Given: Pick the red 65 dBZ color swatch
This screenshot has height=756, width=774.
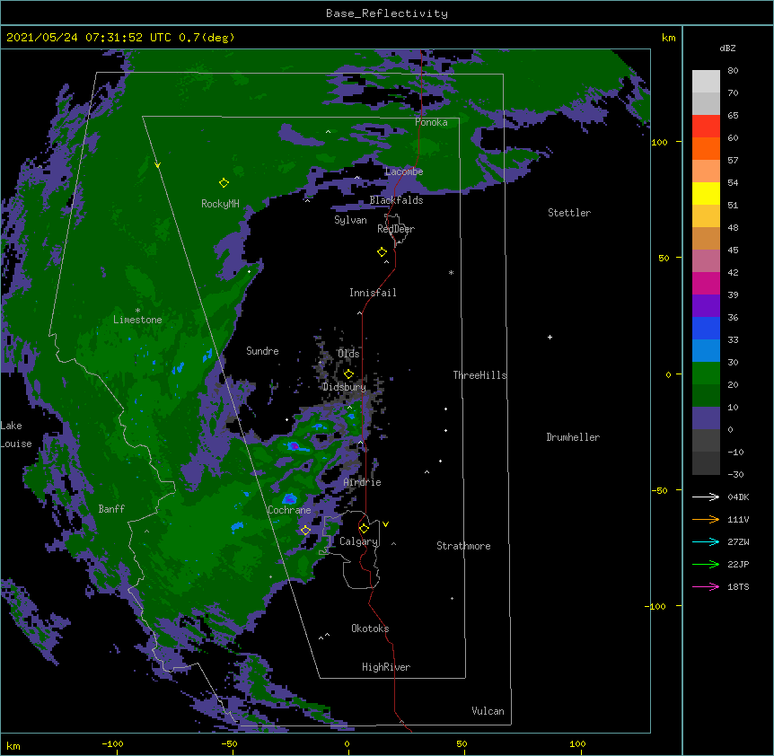Looking at the screenshot, I should coord(706,126).
